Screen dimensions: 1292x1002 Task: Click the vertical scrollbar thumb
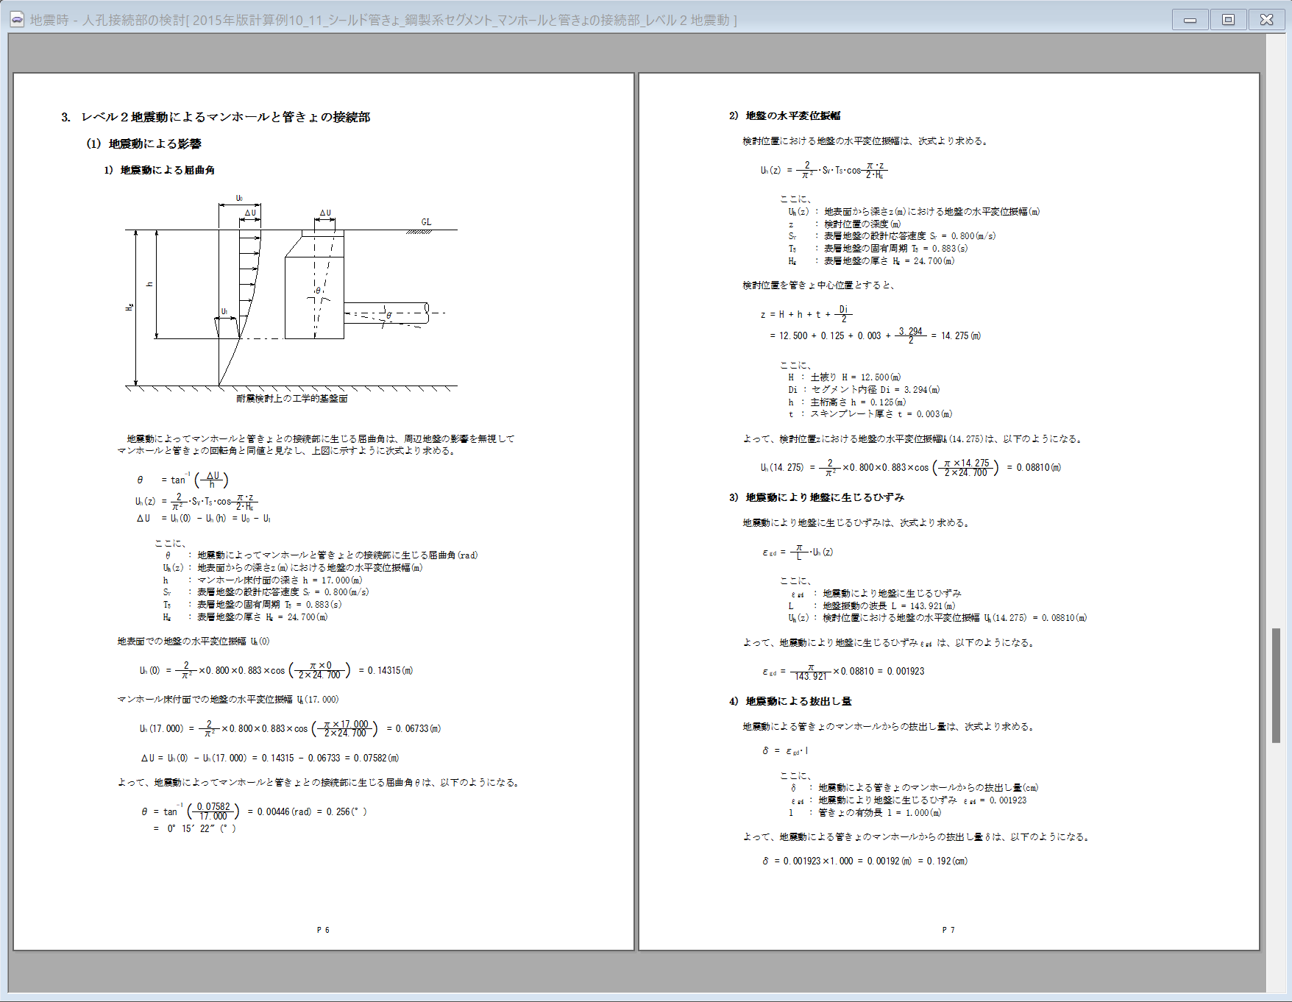[x=1277, y=685]
